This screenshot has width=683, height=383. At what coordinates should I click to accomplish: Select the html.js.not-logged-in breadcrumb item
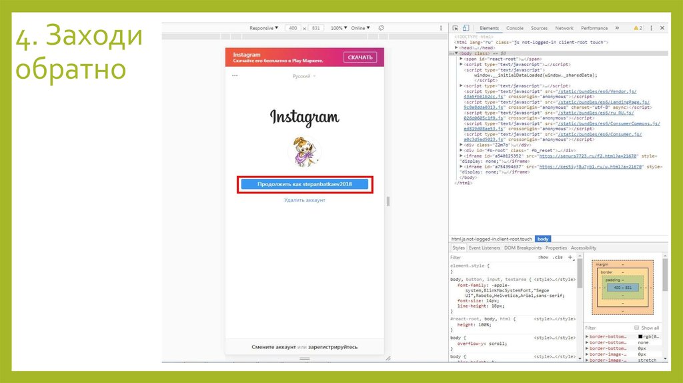click(492, 239)
